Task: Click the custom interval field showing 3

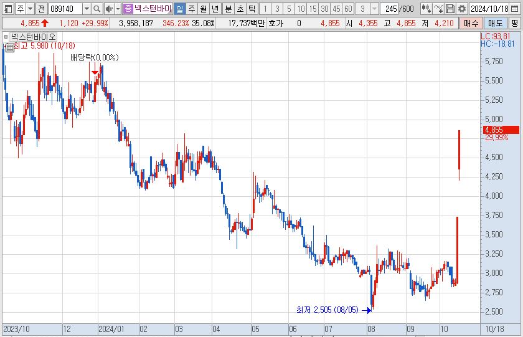Action: pos(362,9)
